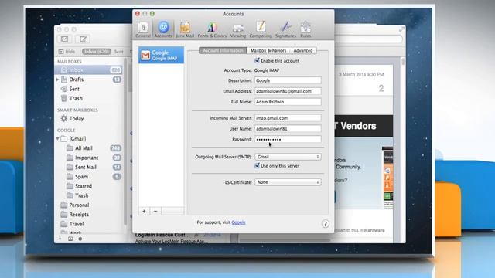Screen dimensions: 495x278
Task: Add mailbox with plus in Mail sidebar footer
Action: point(60,239)
